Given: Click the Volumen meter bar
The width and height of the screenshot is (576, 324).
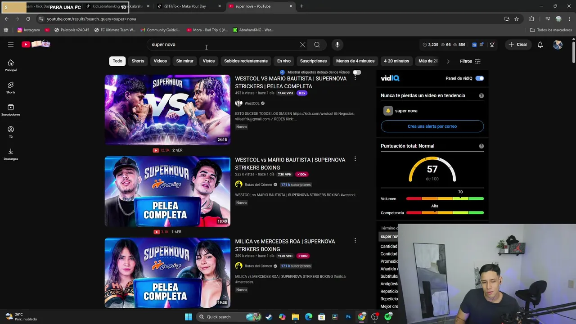Looking at the screenshot, I should coord(445,198).
